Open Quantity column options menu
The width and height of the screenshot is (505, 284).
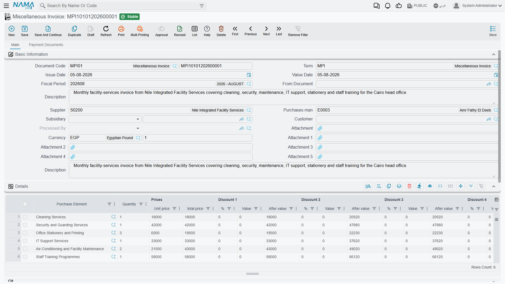click(146, 204)
